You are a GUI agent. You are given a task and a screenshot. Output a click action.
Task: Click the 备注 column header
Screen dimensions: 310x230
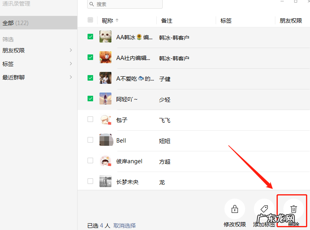coord(167,21)
